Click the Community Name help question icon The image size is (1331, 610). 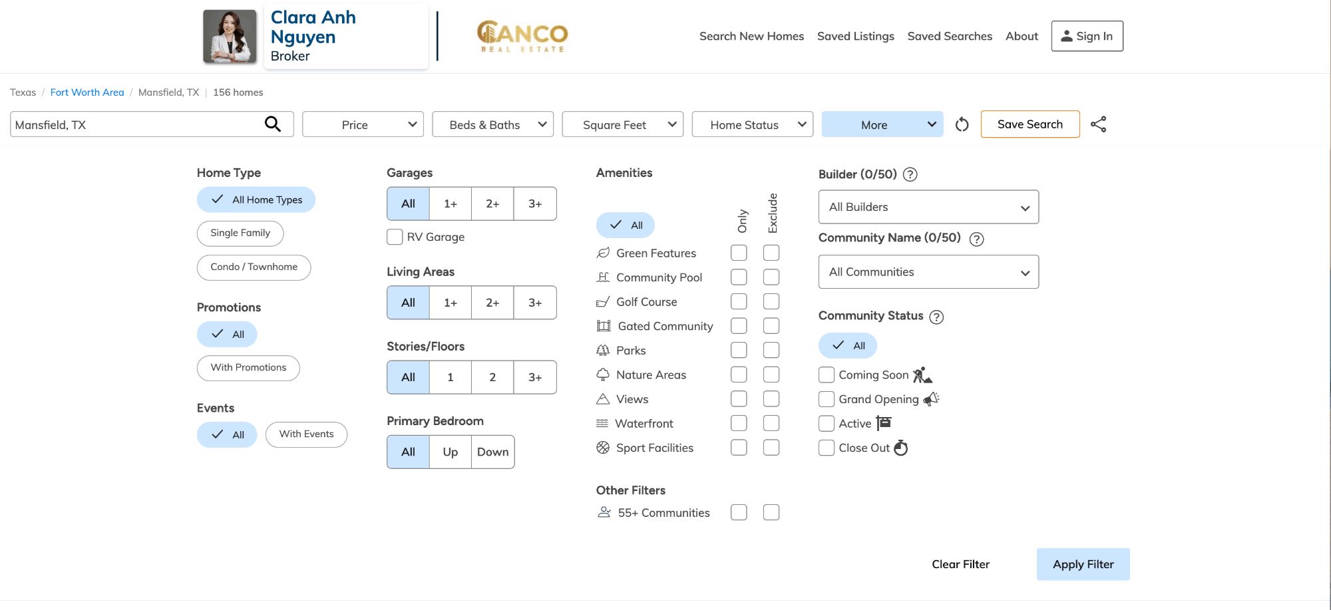976,239
